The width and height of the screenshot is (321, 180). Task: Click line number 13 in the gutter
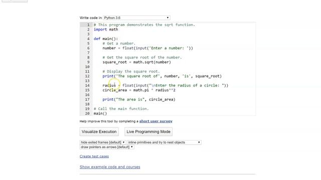click(x=87, y=81)
